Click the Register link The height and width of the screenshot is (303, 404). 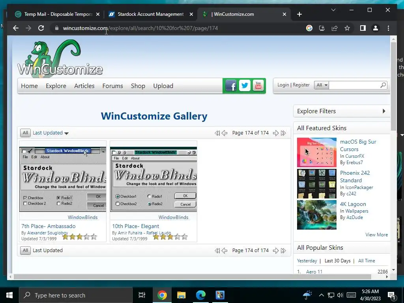[301, 85]
